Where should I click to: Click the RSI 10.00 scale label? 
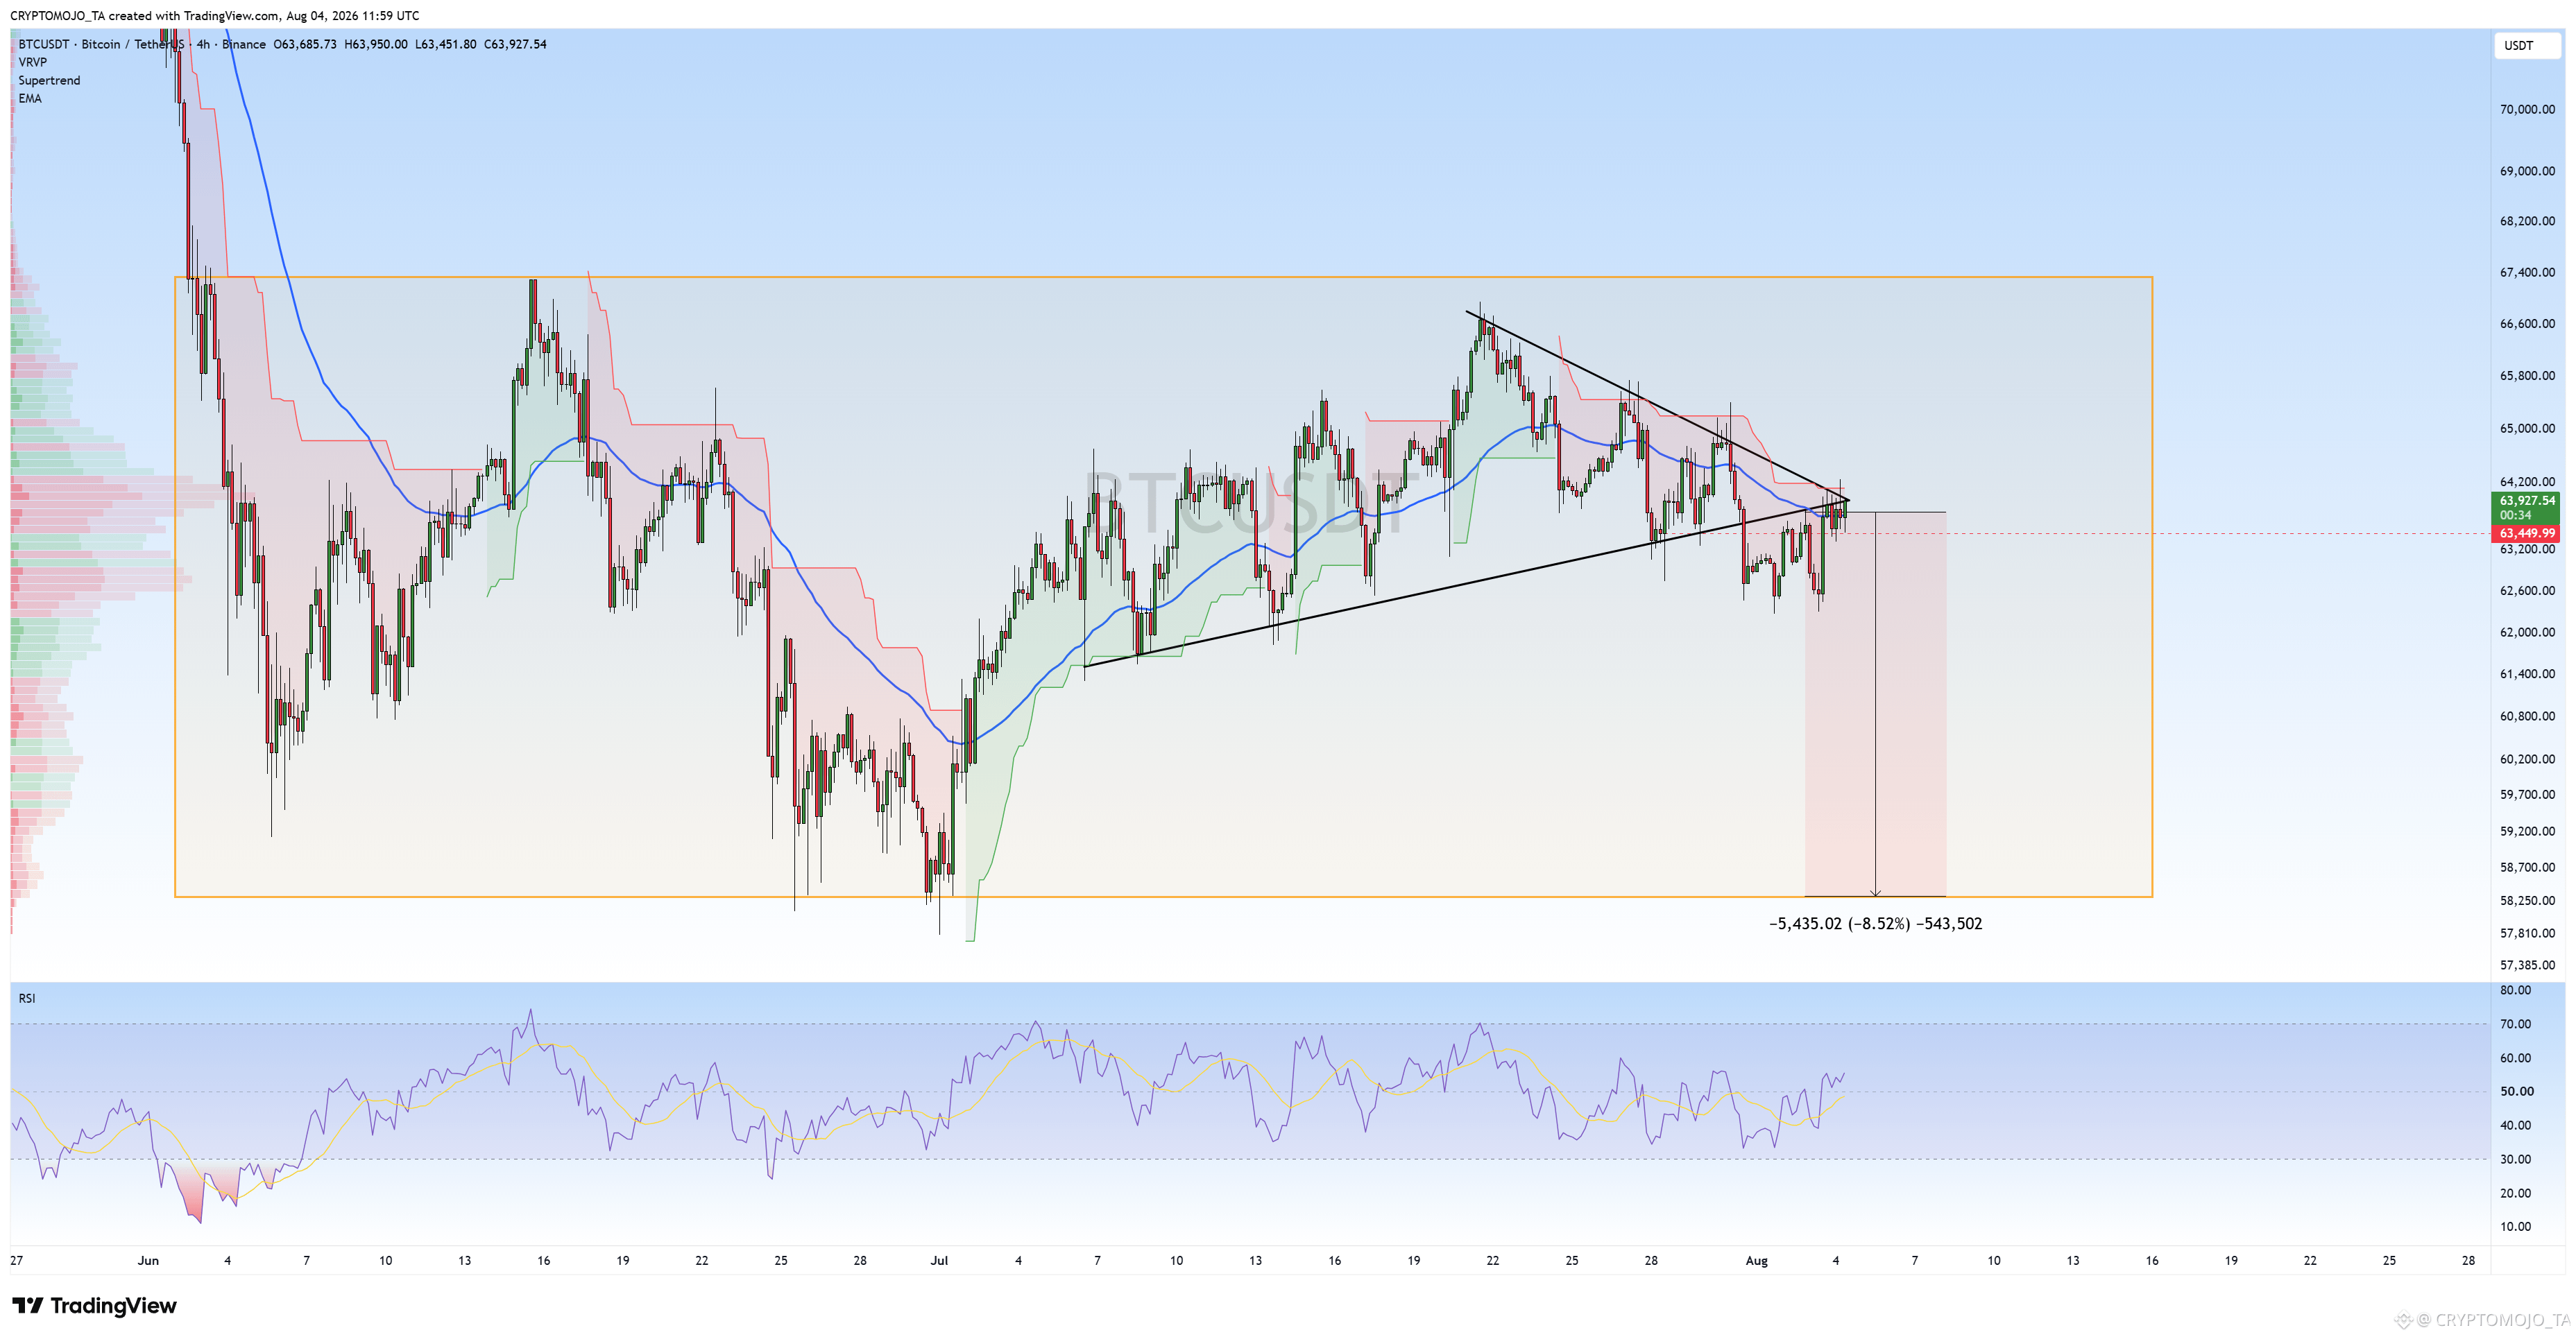2516,1227
